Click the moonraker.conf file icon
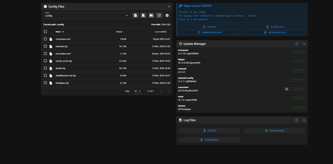This screenshot has height=164, width=333. pos(51,54)
